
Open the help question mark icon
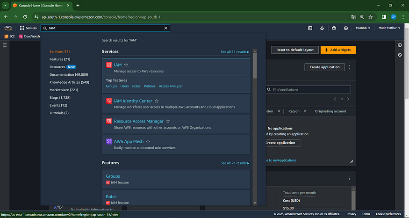[334, 28]
